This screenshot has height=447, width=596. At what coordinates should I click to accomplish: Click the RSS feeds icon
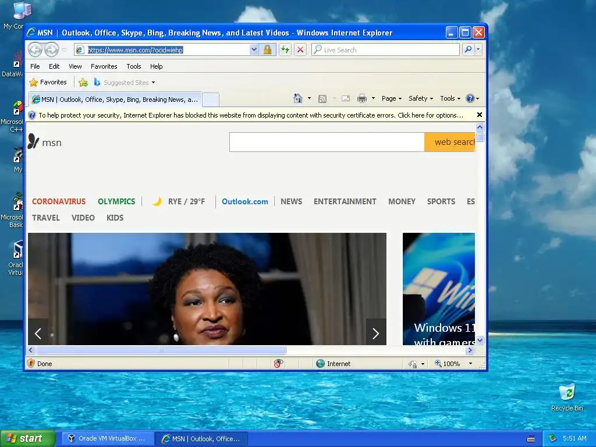pos(322,99)
